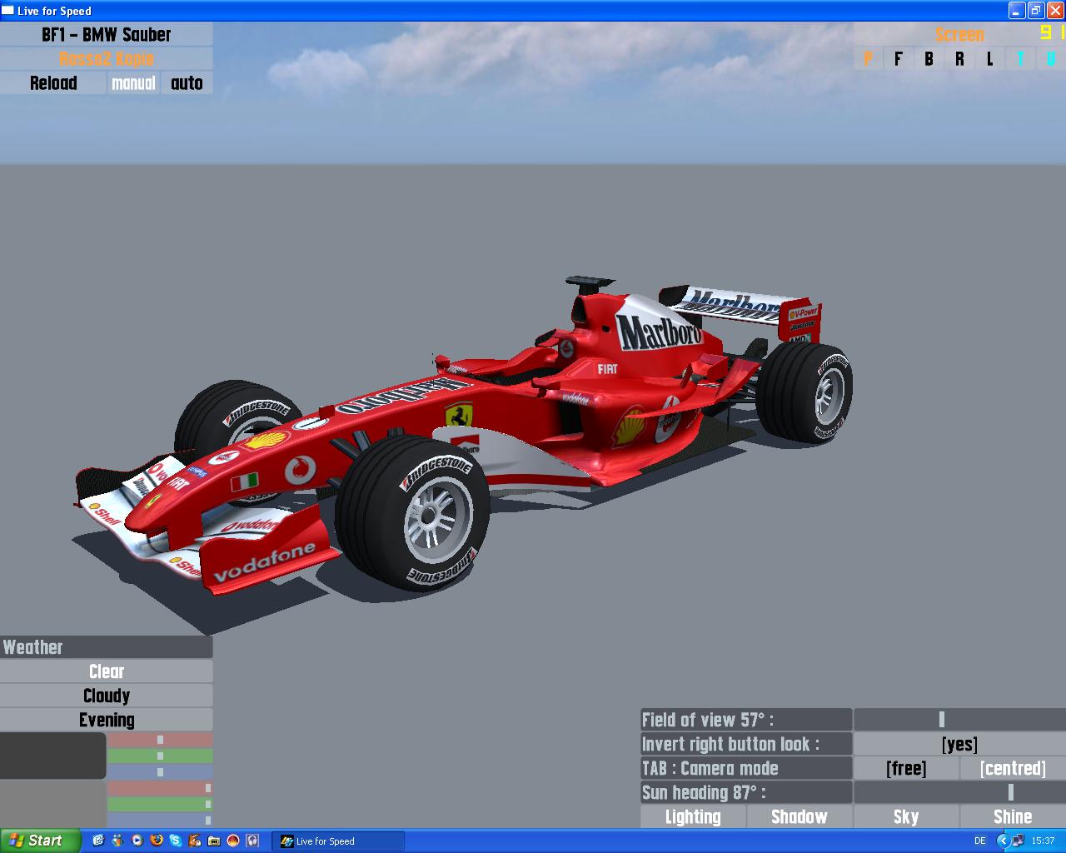This screenshot has width=1066, height=853.
Task: Toggle the Lighting option
Action: click(x=693, y=816)
